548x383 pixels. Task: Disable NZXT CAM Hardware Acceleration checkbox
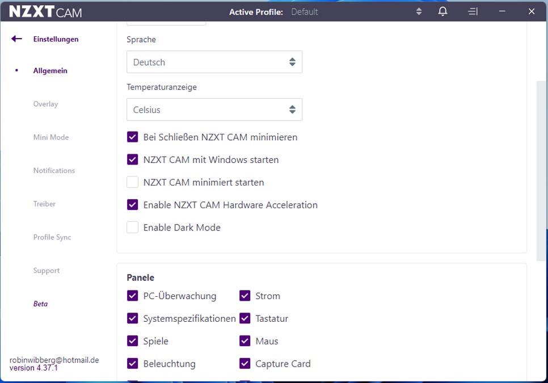click(132, 205)
